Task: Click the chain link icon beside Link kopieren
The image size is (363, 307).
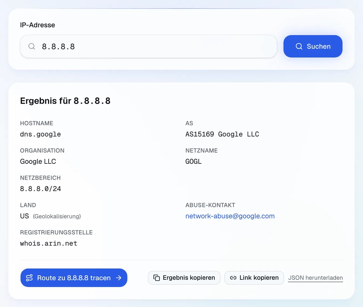Action: point(233,278)
